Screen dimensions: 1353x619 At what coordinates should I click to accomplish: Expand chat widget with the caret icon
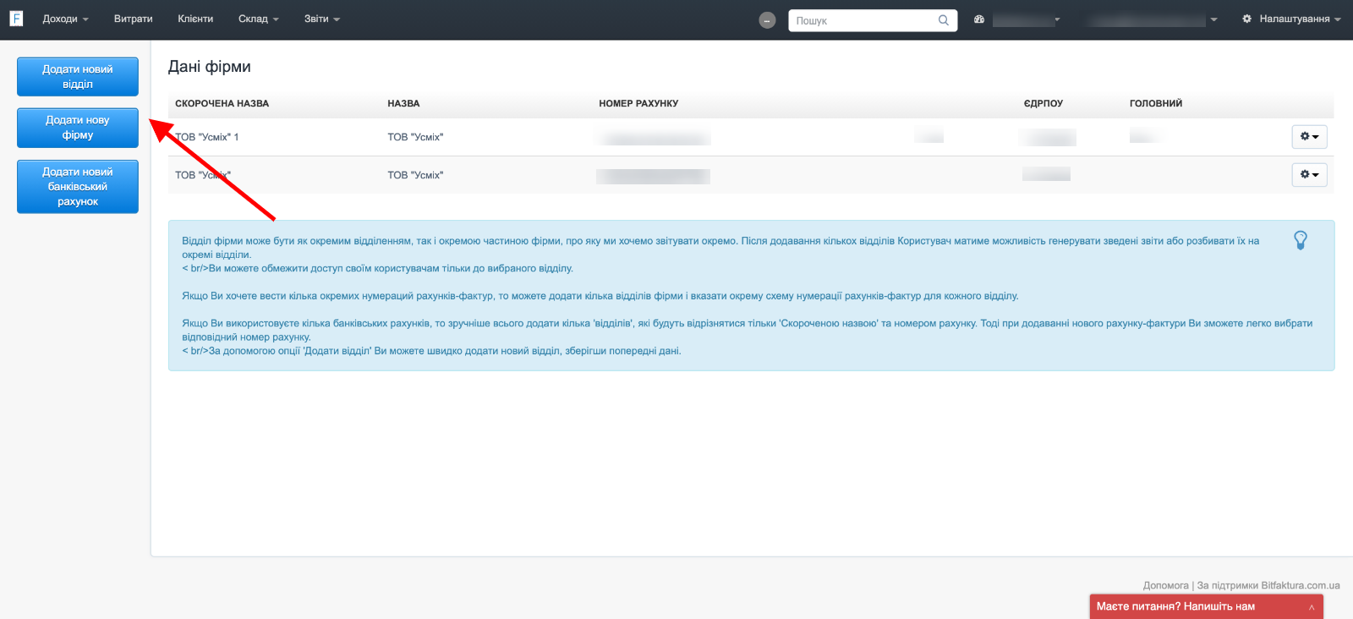pos(1312,607)
